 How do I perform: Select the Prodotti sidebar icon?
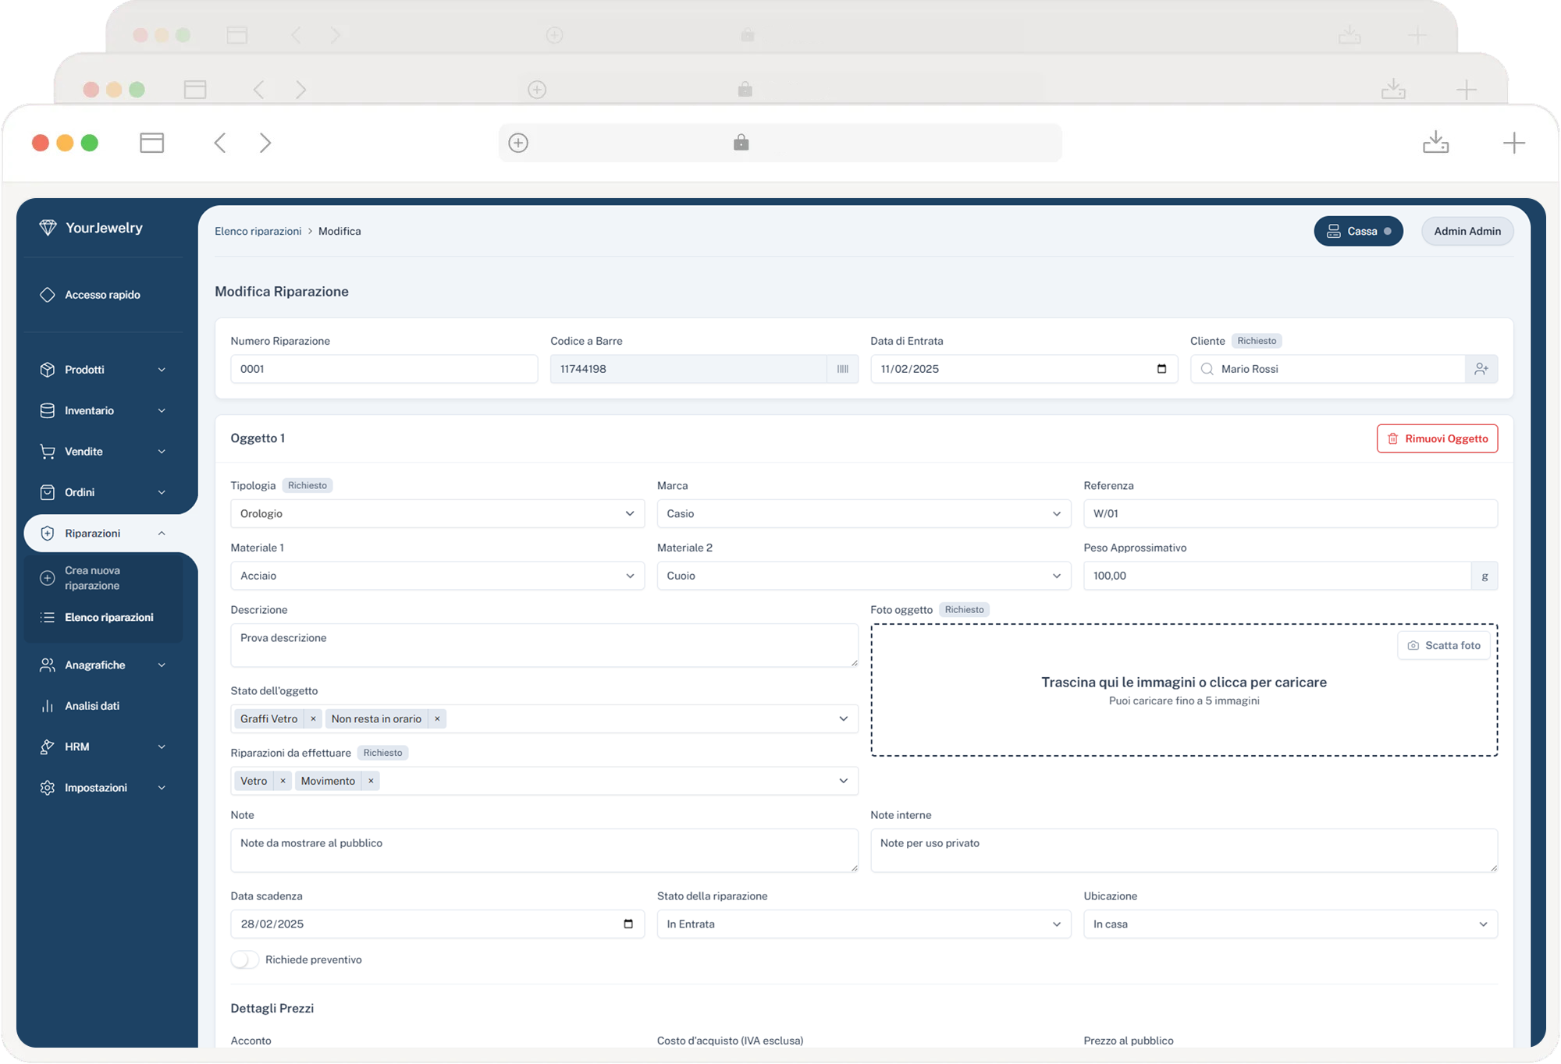tap(47, 369)
